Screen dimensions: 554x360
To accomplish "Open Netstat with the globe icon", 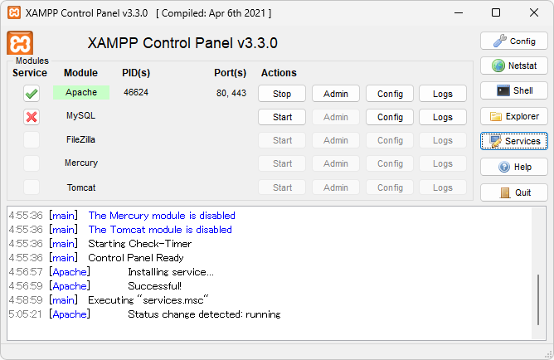I will coord(513,66).
